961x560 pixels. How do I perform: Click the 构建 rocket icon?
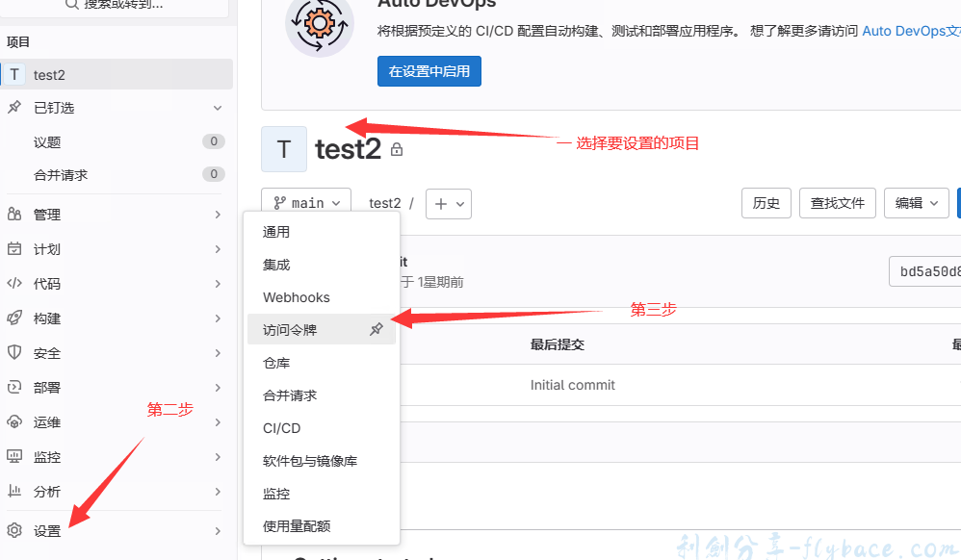pyautogui.click(x=14, y=318)
